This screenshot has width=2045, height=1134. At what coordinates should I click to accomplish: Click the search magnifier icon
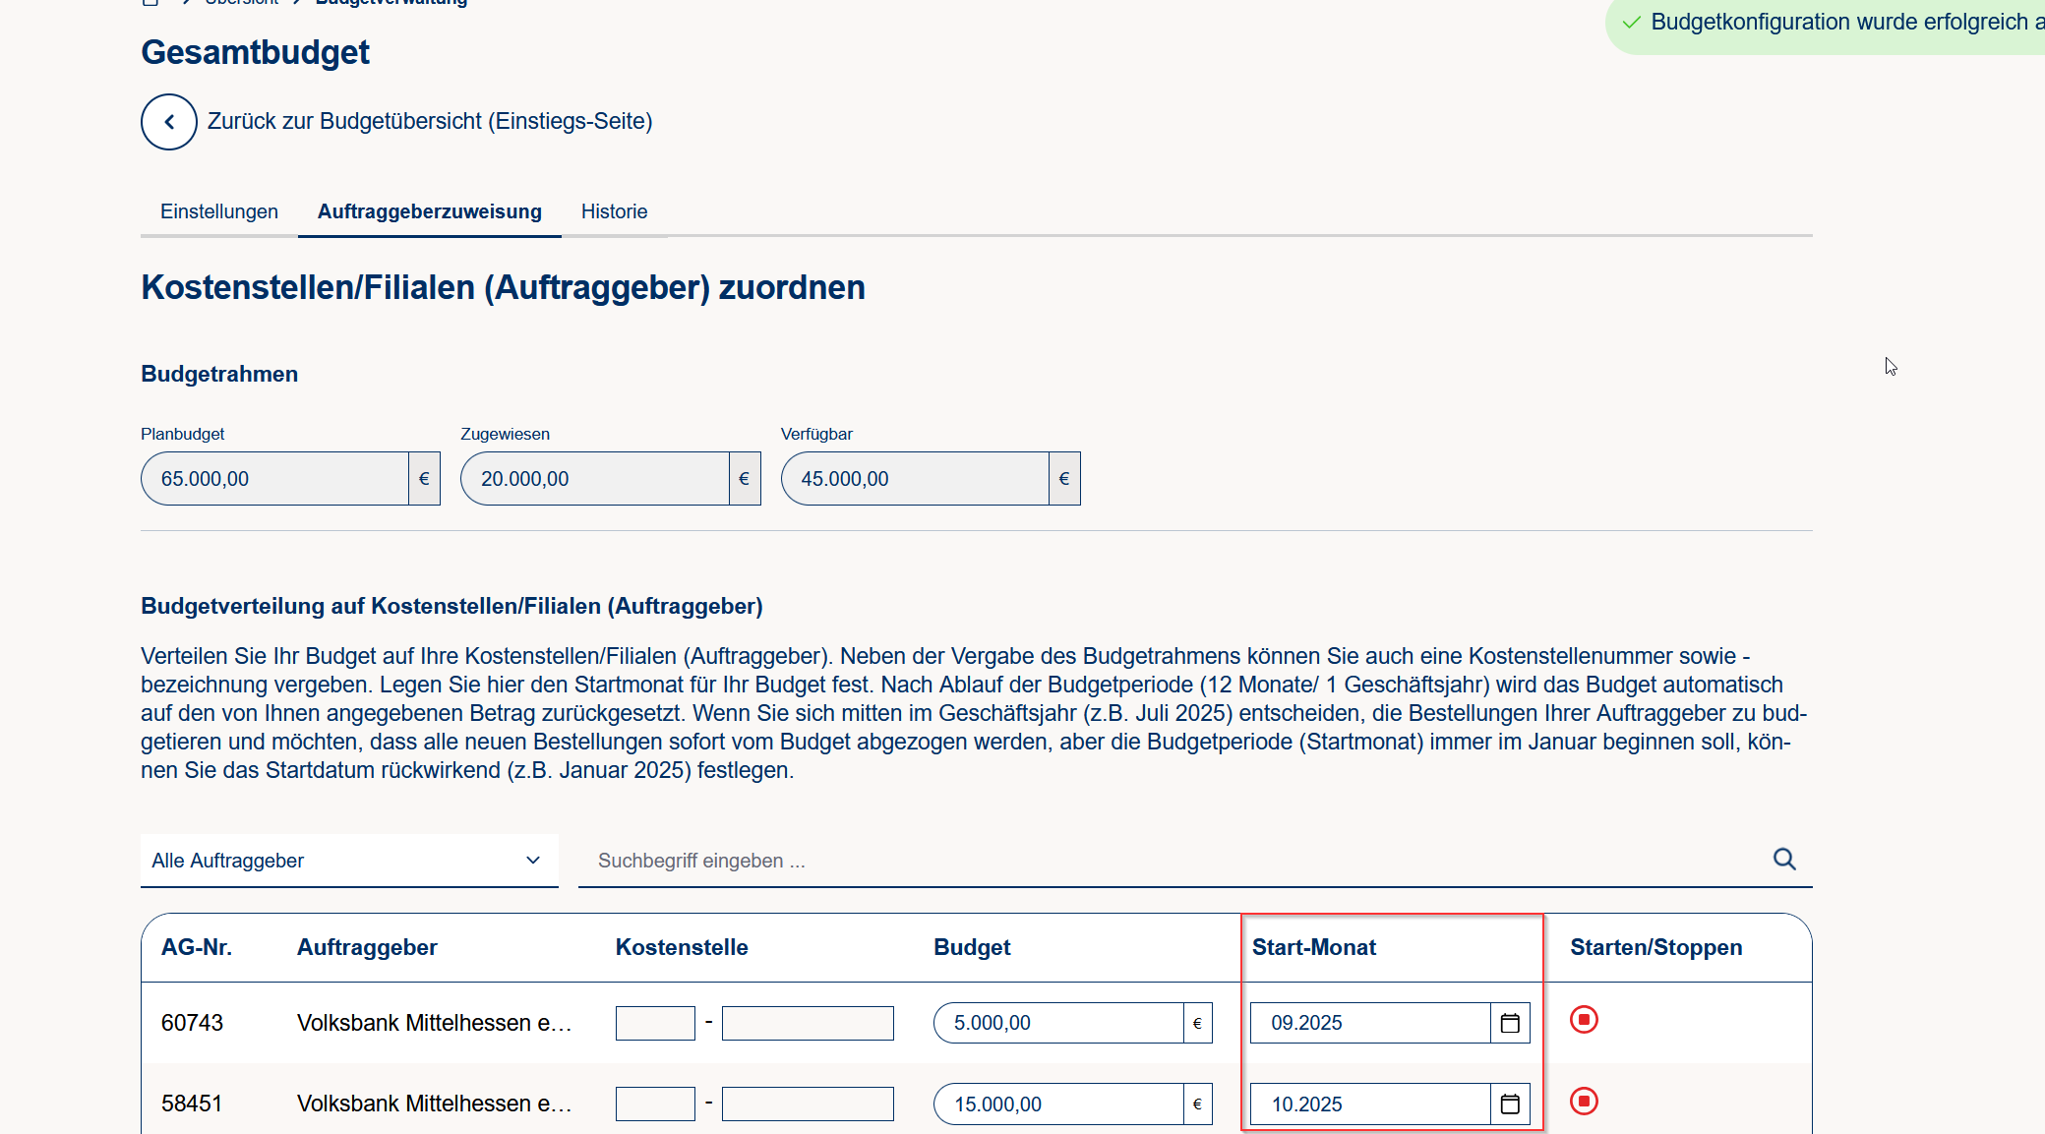pyautogui.click(x=1784, y=860)
